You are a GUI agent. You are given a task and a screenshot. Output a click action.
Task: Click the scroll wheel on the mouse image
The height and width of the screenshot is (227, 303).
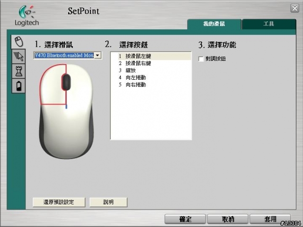(x=66, y=82)
